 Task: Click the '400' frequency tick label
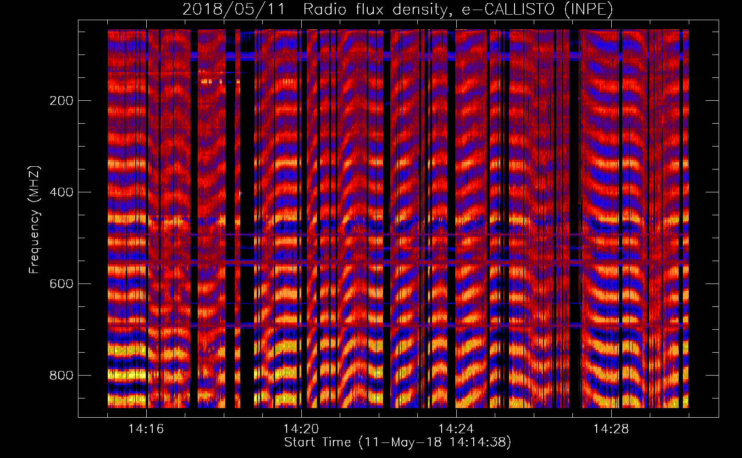[x=61, y=192]
